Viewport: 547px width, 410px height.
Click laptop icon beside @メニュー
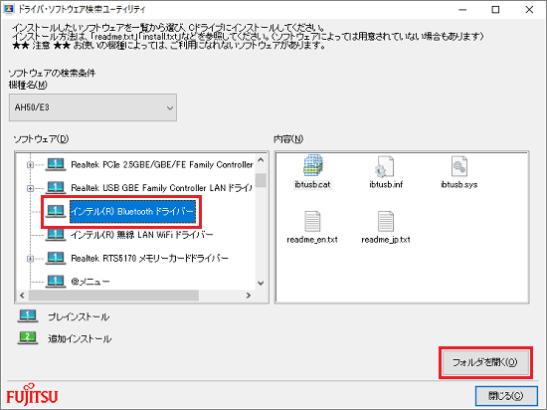pyautogui.click(x=56, y=281)
